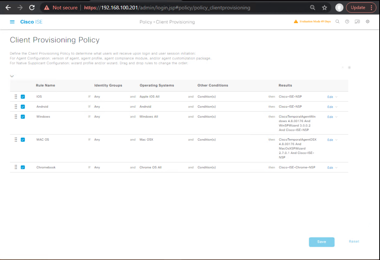Expand the Android rule Edit dropdown arrow
The image size is (380, 260).
336,107
